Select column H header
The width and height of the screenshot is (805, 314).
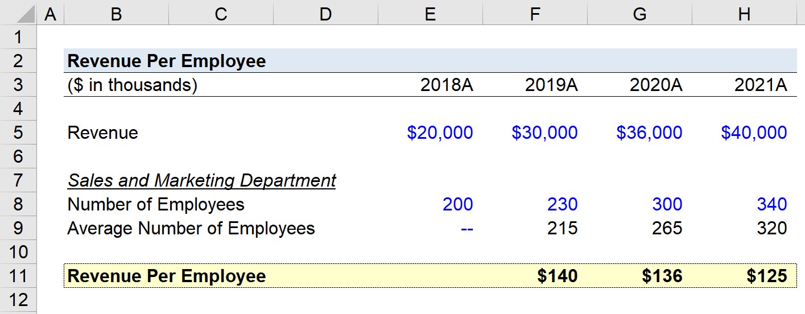(744, 13)
